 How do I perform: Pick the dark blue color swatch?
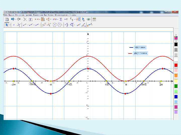(176, 96)
